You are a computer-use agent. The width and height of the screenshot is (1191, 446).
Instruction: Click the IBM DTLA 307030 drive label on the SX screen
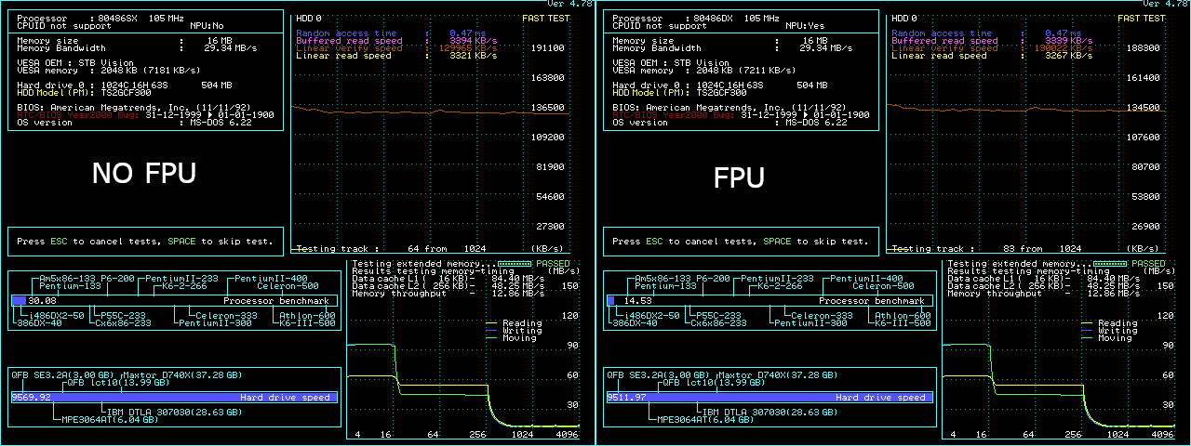click(x=177, y=413)
